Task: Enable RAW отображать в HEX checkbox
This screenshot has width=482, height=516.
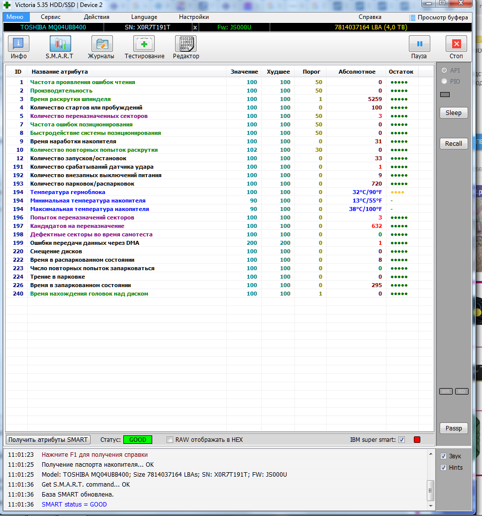Action: click(x=170, y=440)
